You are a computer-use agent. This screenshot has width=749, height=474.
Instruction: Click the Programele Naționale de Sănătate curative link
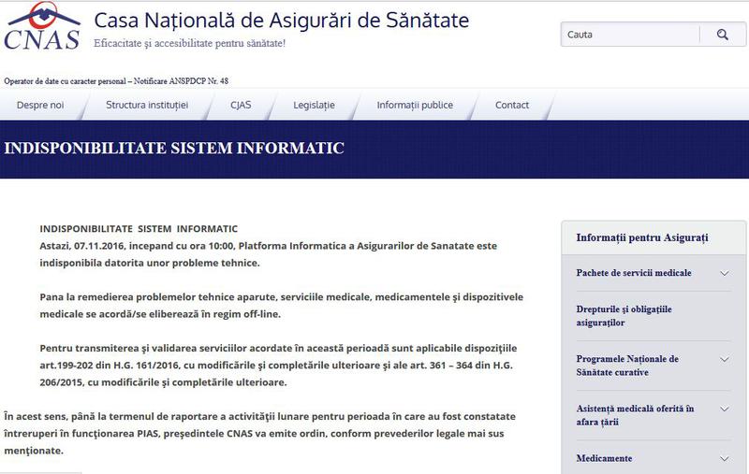tap(627, 366)
